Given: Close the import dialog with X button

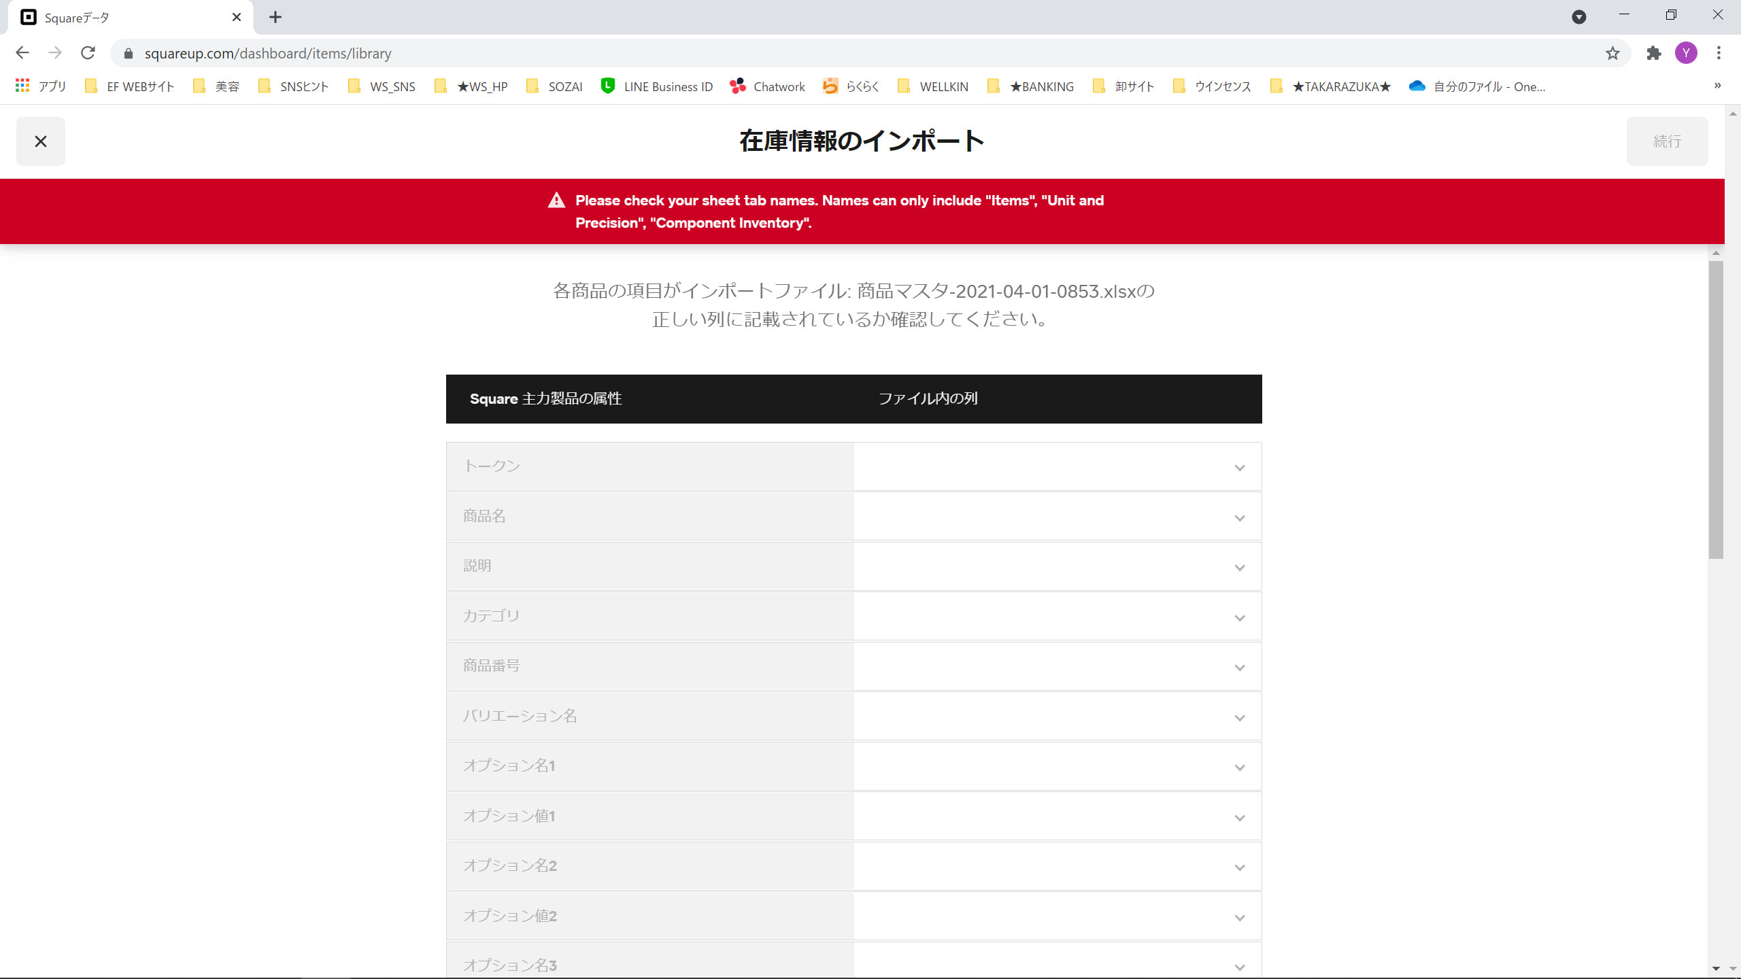Looking at the screenshot, I should (41, 141).
